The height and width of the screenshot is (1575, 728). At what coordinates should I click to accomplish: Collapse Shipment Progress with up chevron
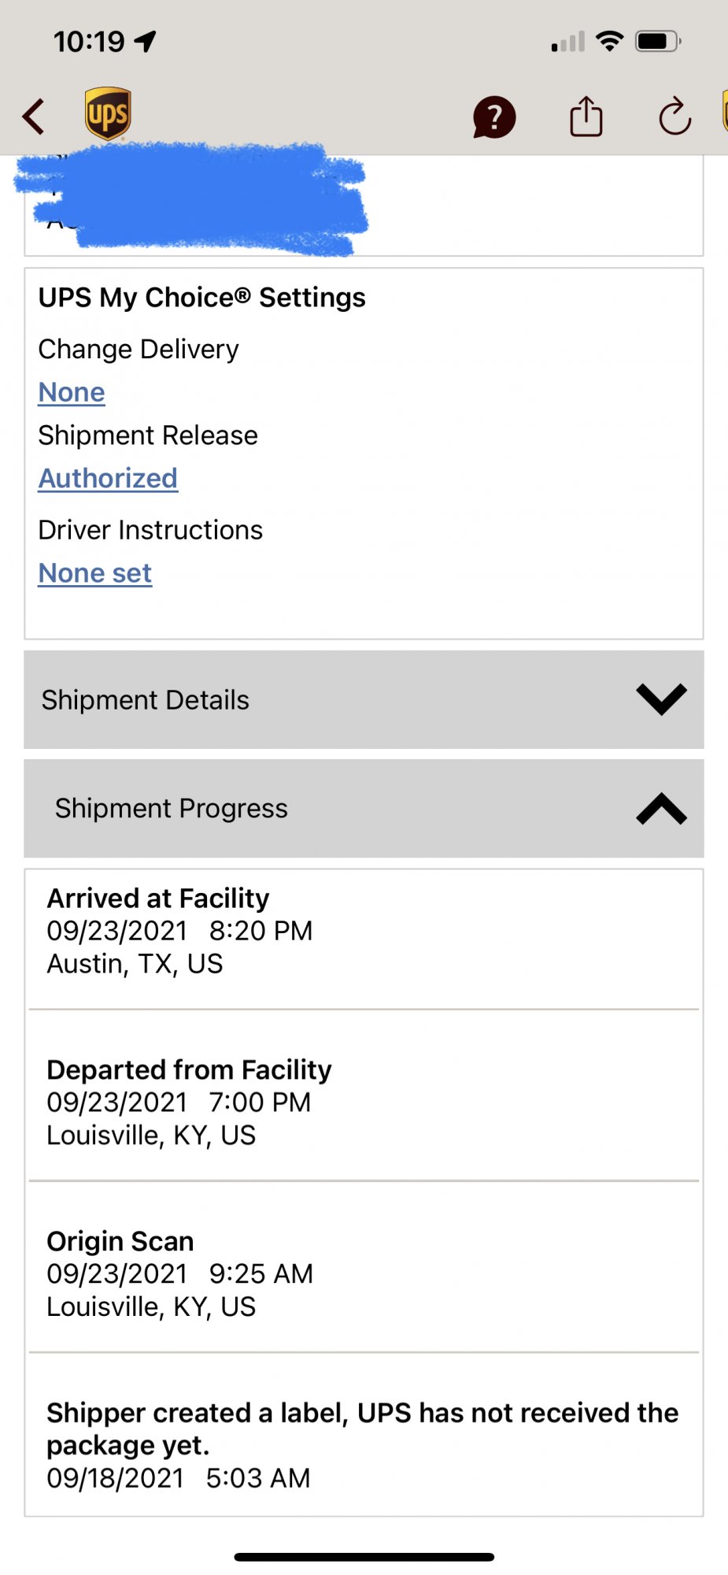tap(661, 809)
